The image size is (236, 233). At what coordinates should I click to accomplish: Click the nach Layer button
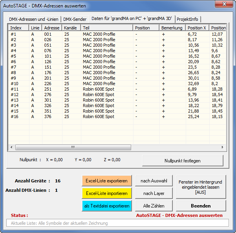coord(154,193)
